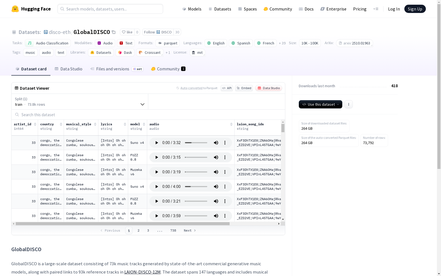This screenshot has width=441, height=276.
Task: Click the table's horizontal scrollbar
Action: [123, 224]
